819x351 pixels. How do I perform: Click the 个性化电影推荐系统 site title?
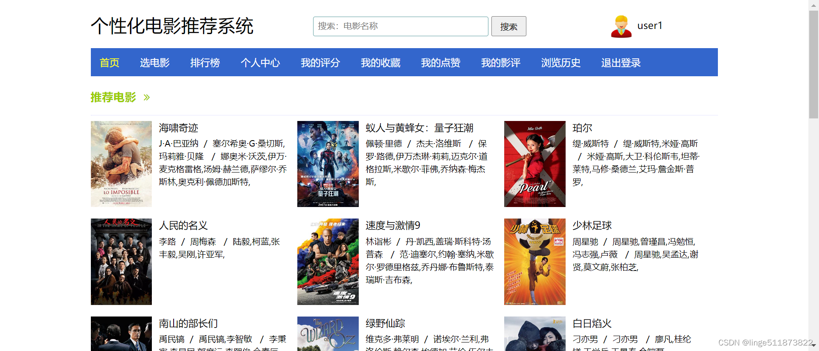coord(172,26)
